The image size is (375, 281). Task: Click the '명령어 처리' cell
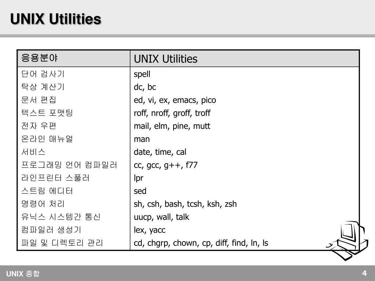(x=43, y=203)
